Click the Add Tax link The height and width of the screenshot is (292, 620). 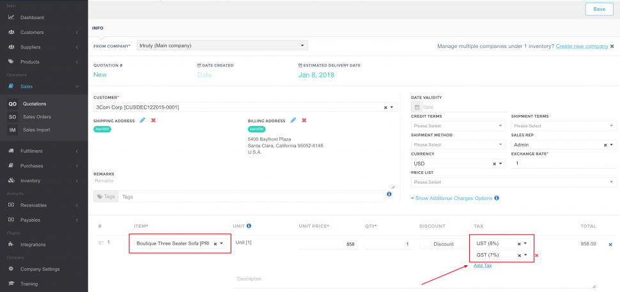(483, 266)
